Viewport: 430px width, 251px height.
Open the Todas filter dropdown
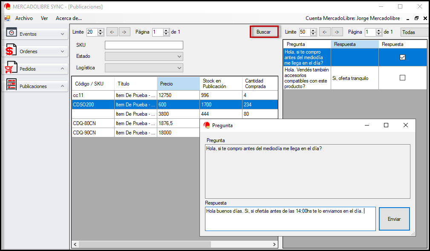415,32
